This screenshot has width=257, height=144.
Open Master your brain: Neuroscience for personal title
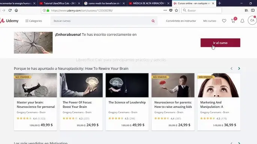36,104
